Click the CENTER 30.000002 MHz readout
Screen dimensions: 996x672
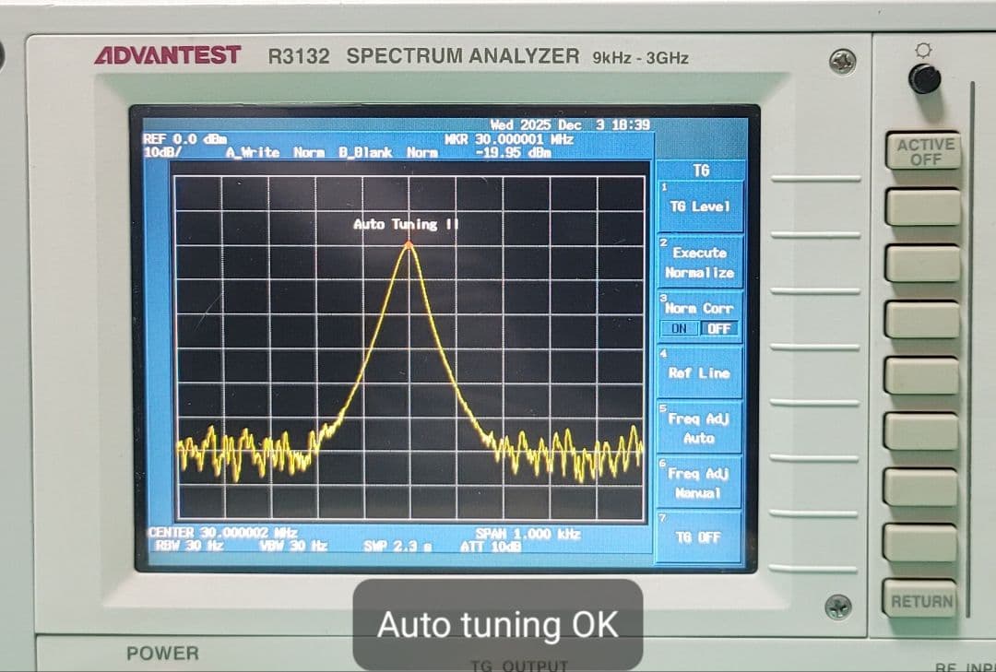click(x=217, y=532)
